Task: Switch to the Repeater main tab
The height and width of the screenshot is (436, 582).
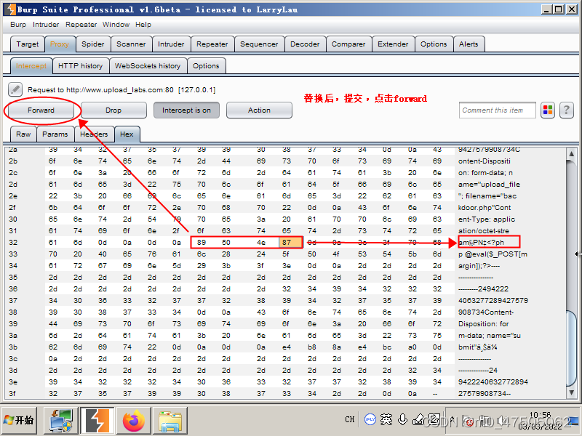Action: click(x=212, y=44)
